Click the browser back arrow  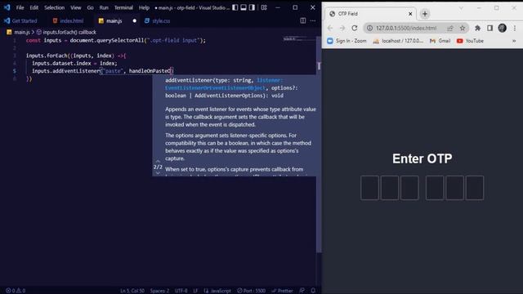point(330,28)
